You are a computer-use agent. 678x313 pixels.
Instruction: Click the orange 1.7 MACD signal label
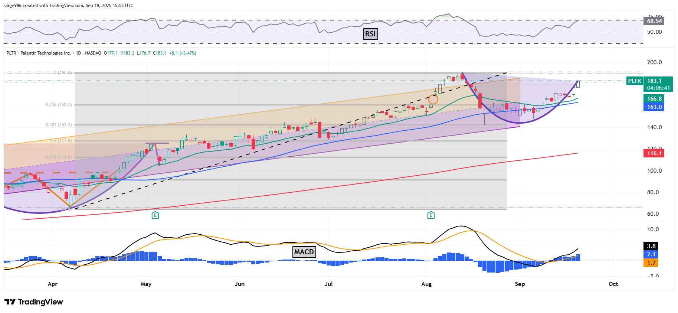[651, 263]
